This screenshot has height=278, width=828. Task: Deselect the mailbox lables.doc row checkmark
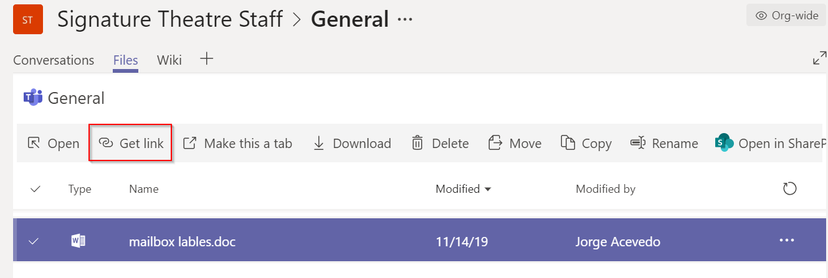(34, 241)
